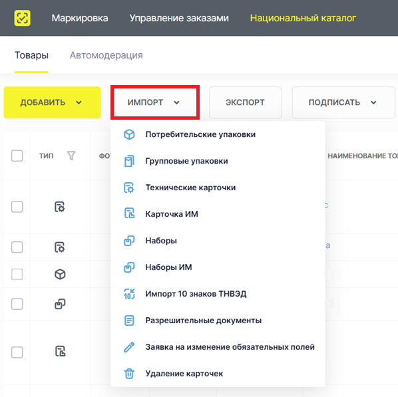Check the box-icon row checkbox

[x=17, y=274]
